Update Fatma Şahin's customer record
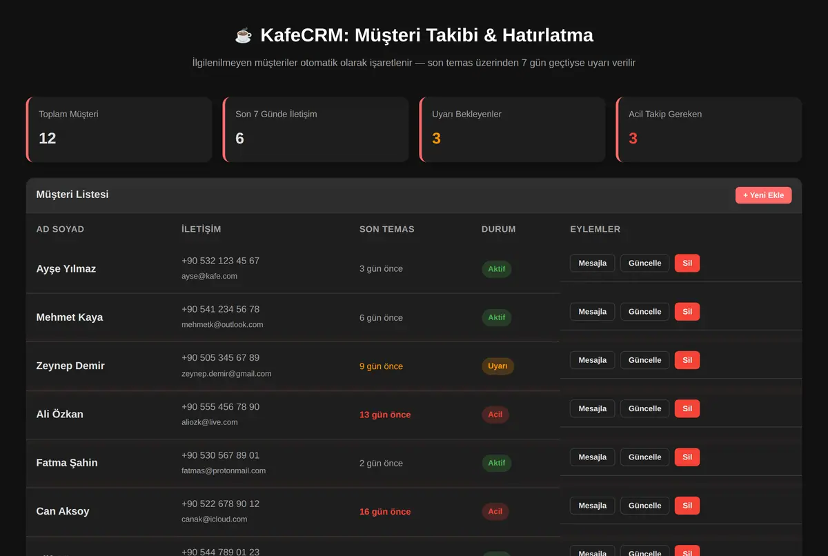Screen dimensions: 828x556 (x=644, y=457)
